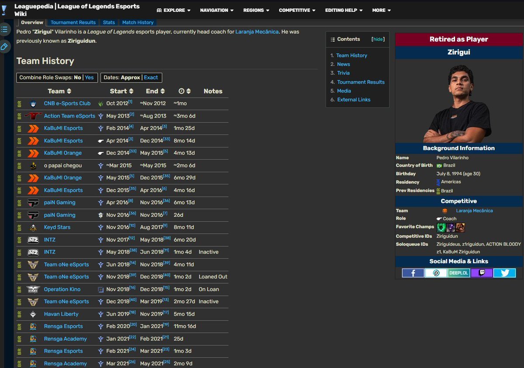
Task: Open the DeepLoL profile link icon
Action: point(458,273)
